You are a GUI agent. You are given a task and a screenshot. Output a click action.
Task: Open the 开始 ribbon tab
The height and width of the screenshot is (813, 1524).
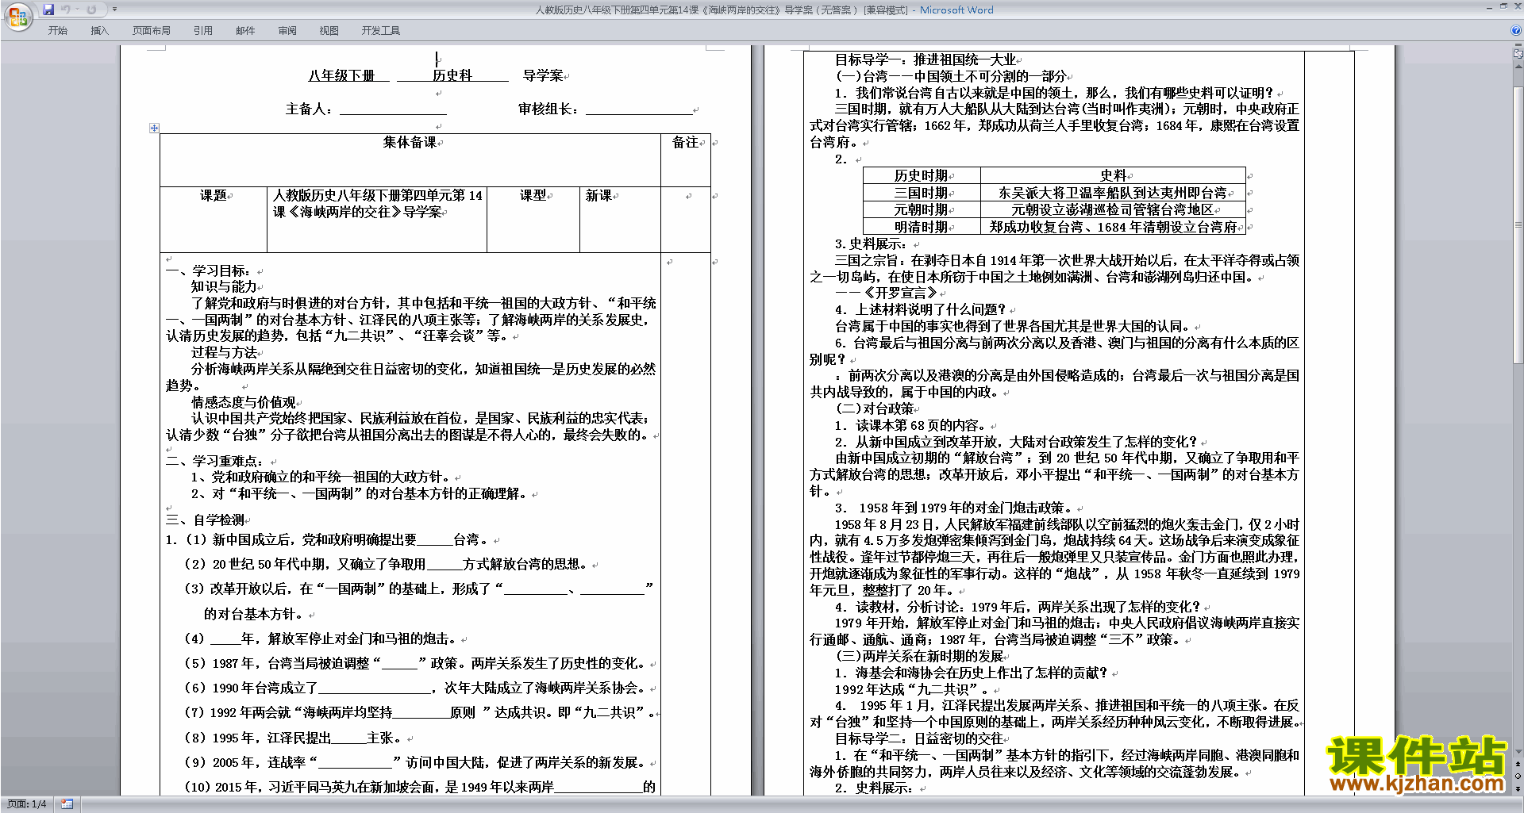(x=58, y=30)
